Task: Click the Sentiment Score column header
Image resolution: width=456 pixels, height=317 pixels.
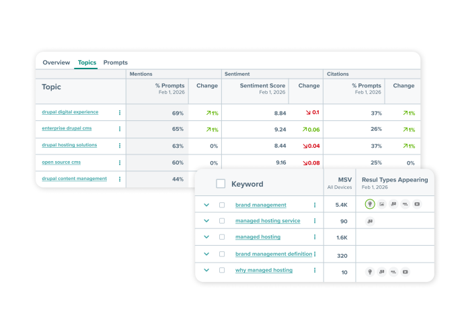Action: [x=262, y=86]
